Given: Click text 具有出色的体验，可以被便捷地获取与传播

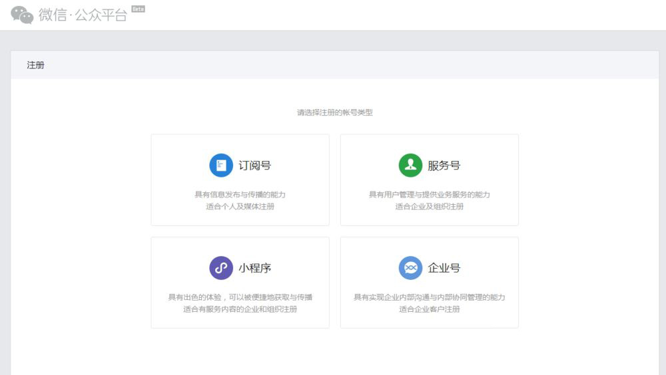Looking at the screenshot, I should pos(240,297).
